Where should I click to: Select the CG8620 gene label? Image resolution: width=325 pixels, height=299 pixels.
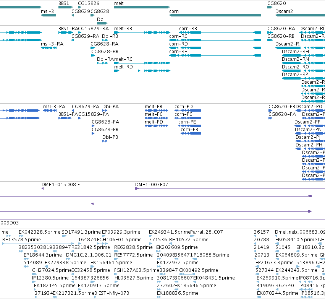276,3
